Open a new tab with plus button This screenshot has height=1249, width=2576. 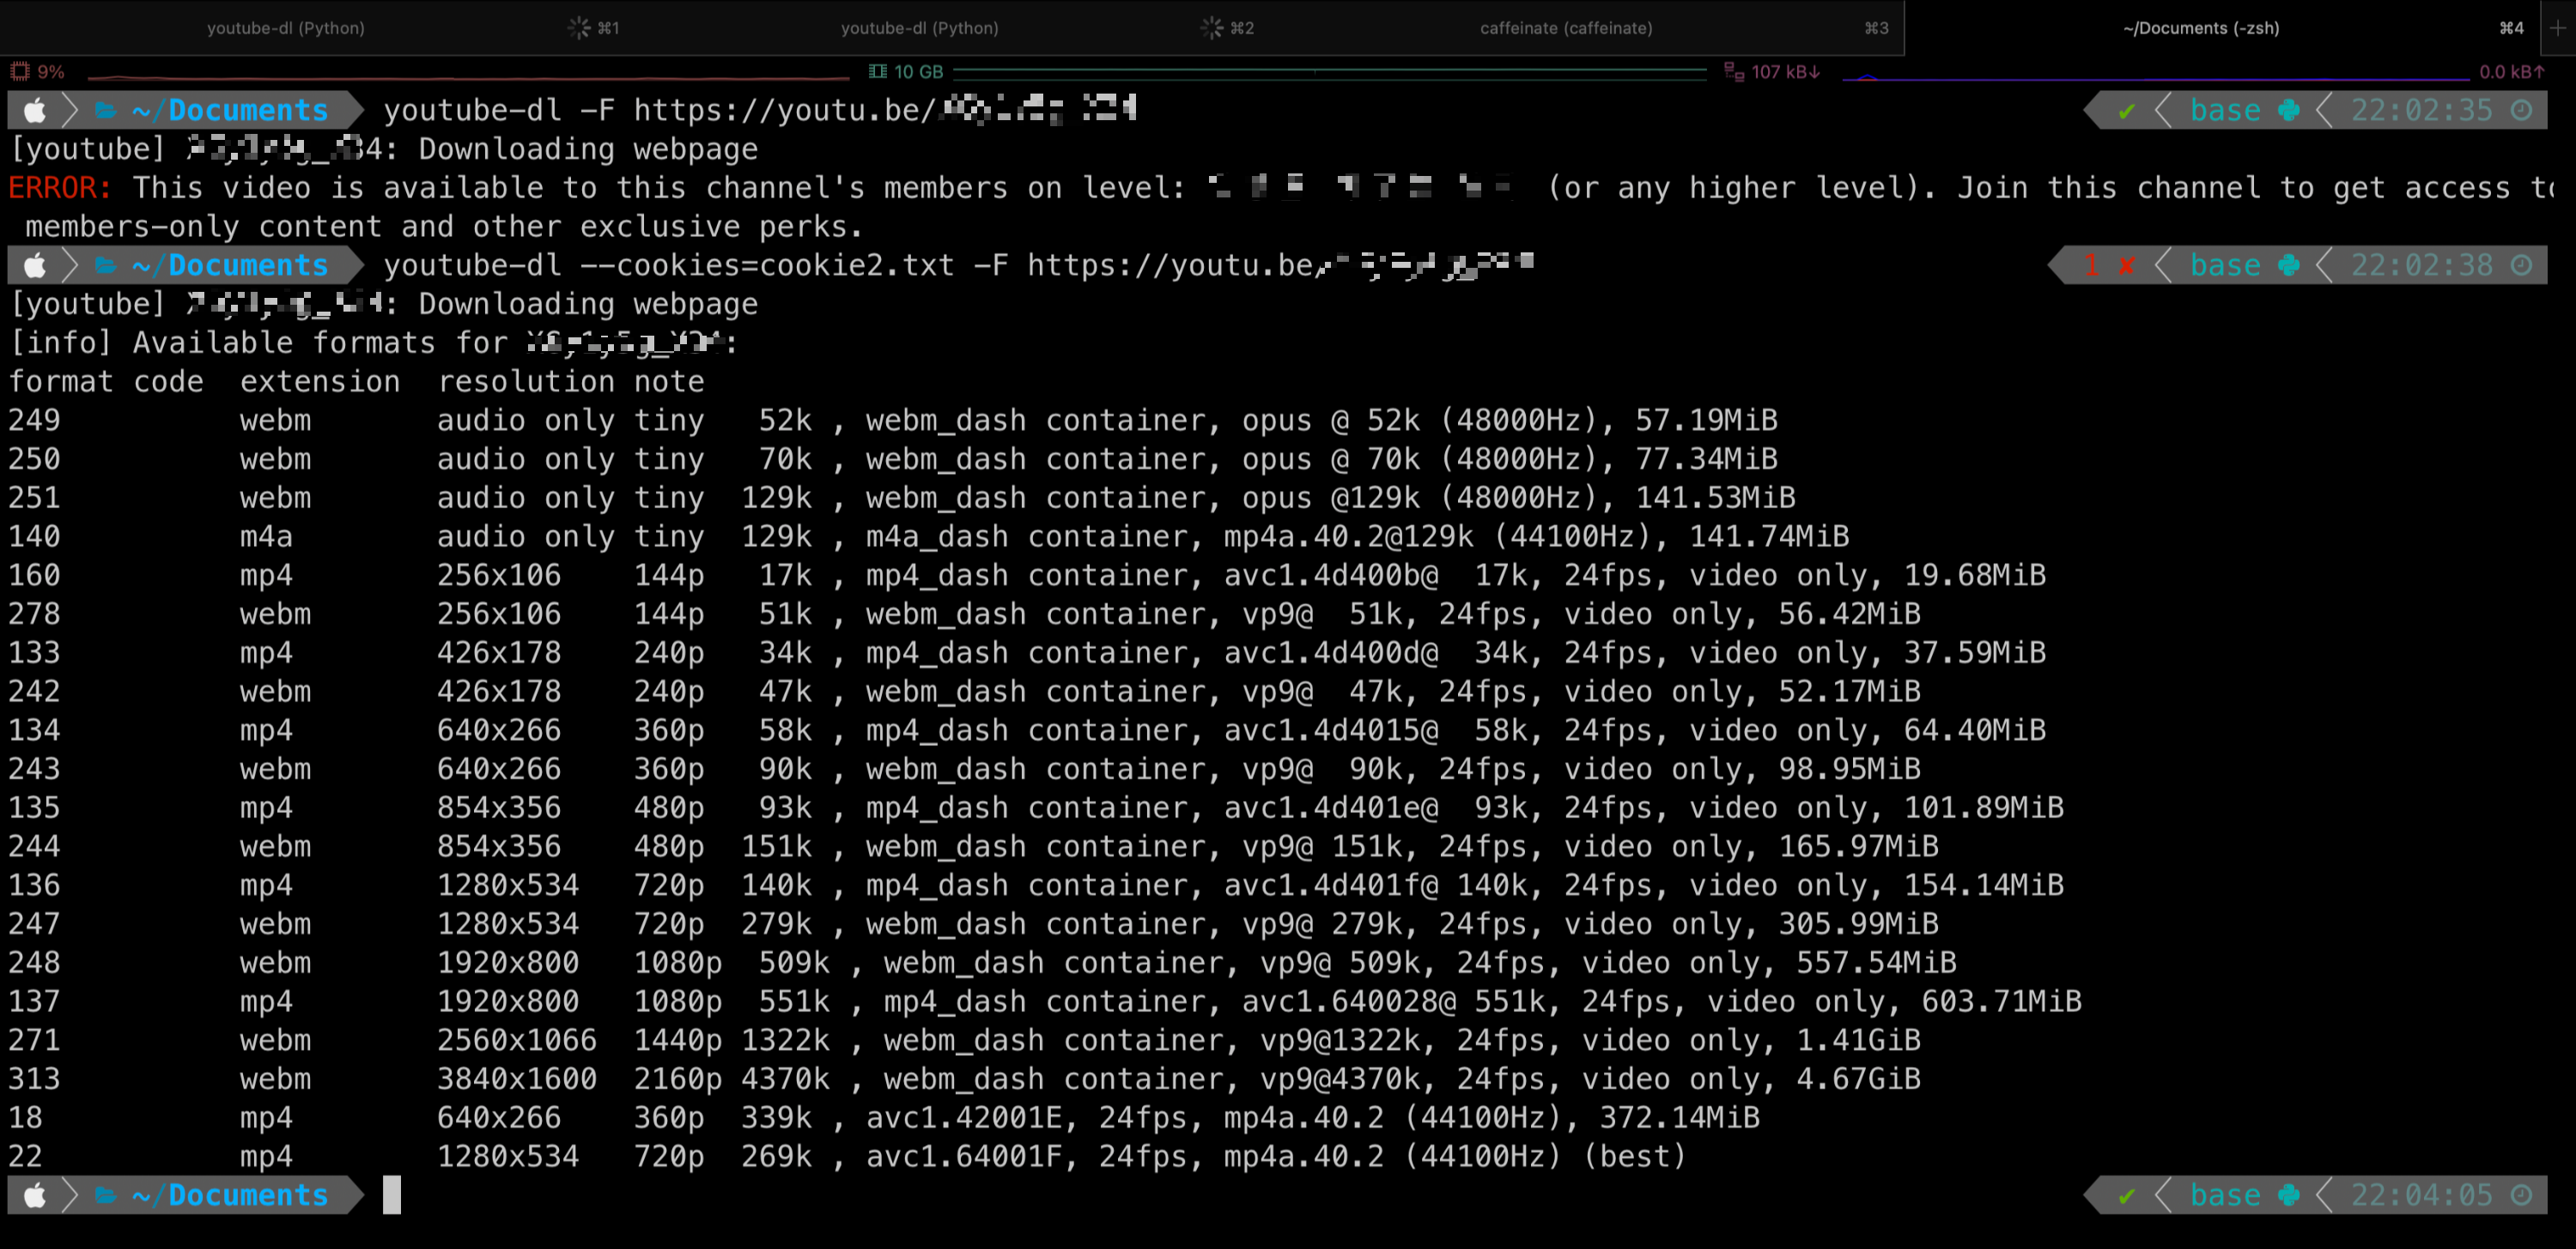(x=2558, y=28)
